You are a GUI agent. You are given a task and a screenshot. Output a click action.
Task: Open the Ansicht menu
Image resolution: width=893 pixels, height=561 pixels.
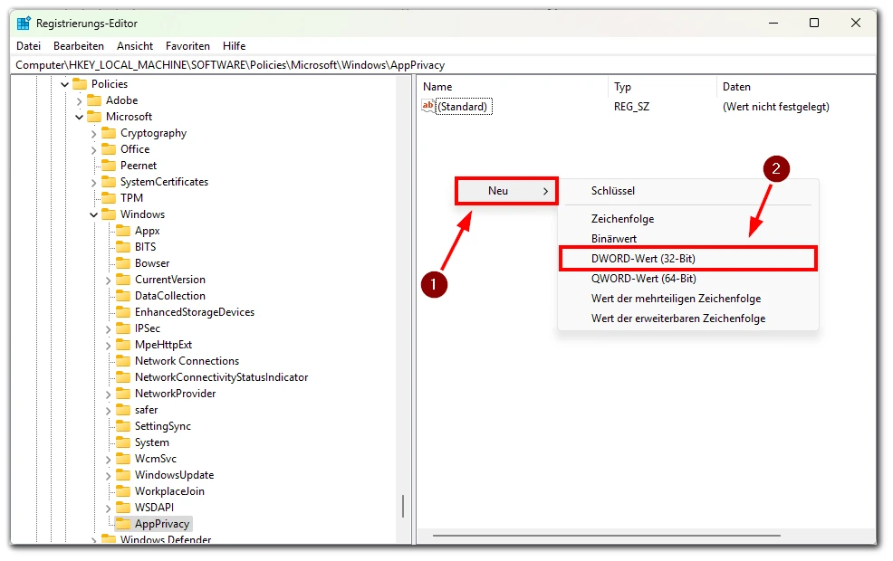coord(135,46)
